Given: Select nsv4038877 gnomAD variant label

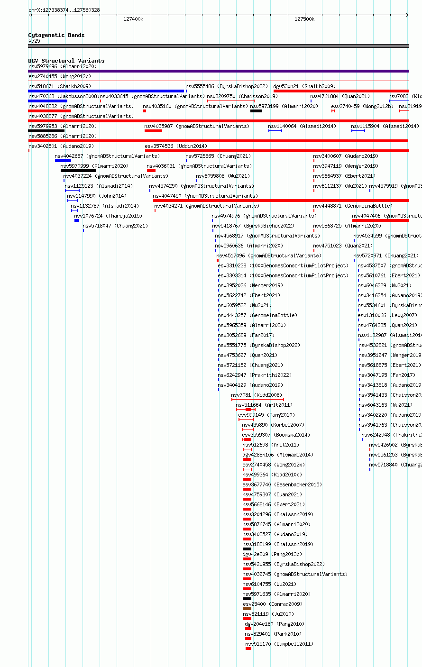Looking at the screenshot, I should coord(81,116).
